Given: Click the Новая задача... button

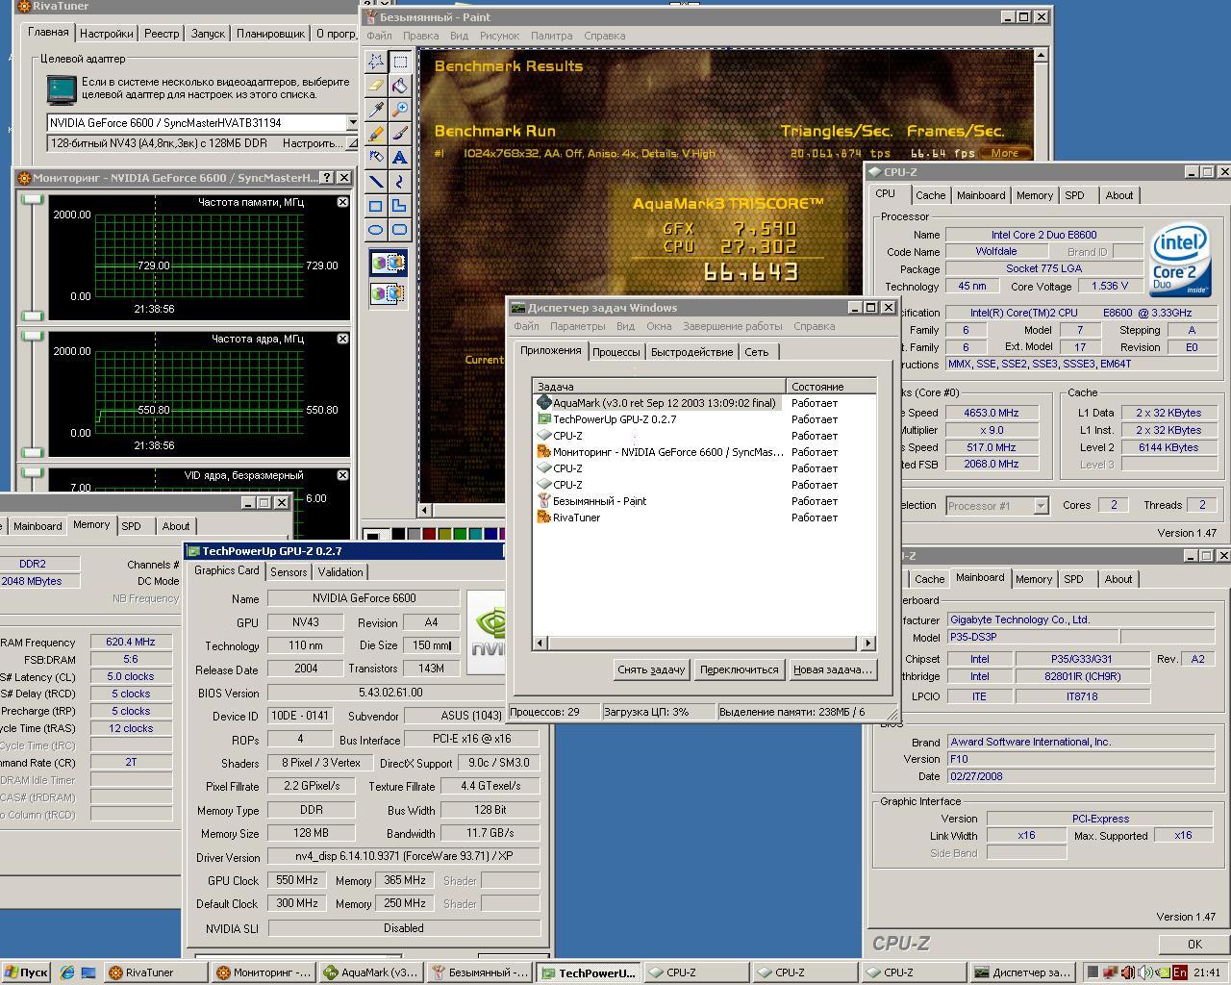Looking at the screenshot, I should click(x=833, y=669).
